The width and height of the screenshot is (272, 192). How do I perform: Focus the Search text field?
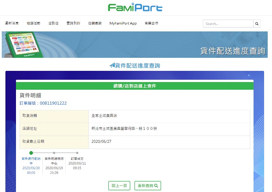pyautogui.click(x=228, y=24)
